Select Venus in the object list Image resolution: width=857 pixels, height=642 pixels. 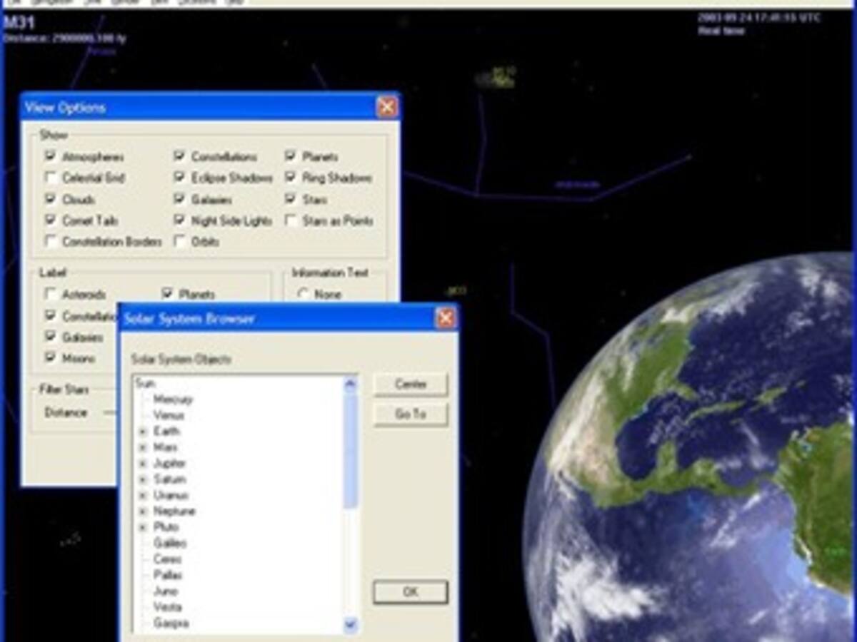point(169,415)
